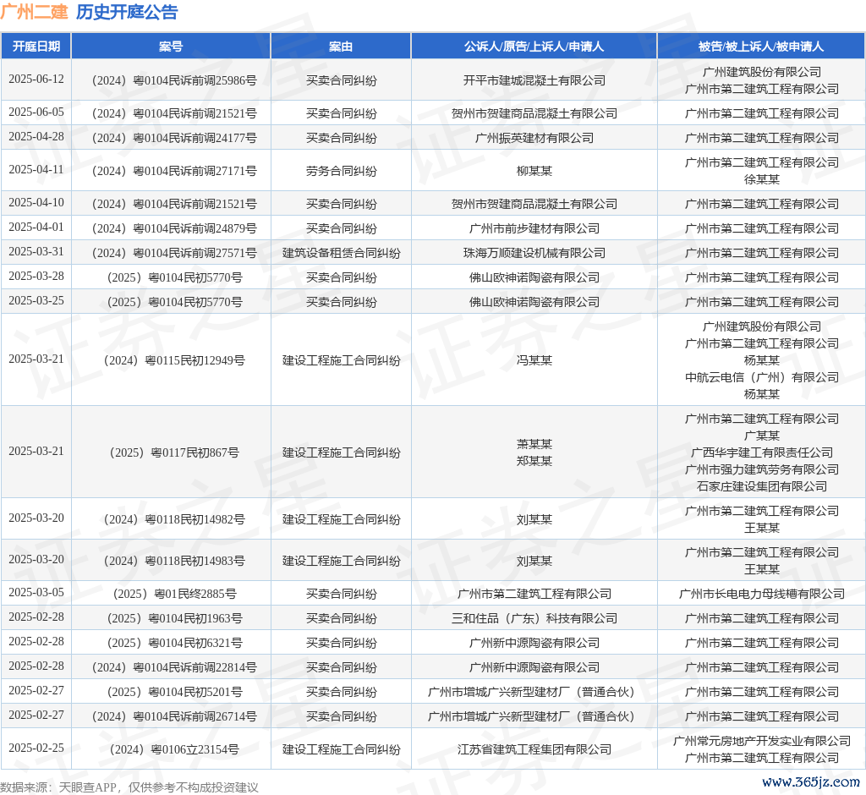The height and width of the screenshot is (795, 866).
Task: Select the 案号 column header
Action: click(x=171, y=47)
